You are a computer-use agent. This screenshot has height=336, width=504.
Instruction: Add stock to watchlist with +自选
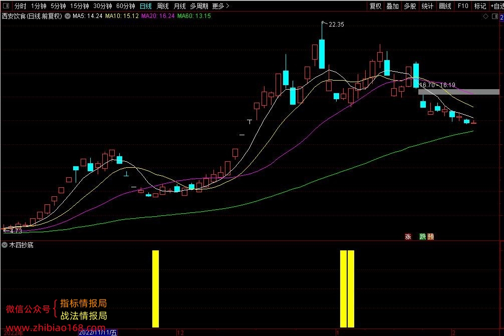(497, 6)
